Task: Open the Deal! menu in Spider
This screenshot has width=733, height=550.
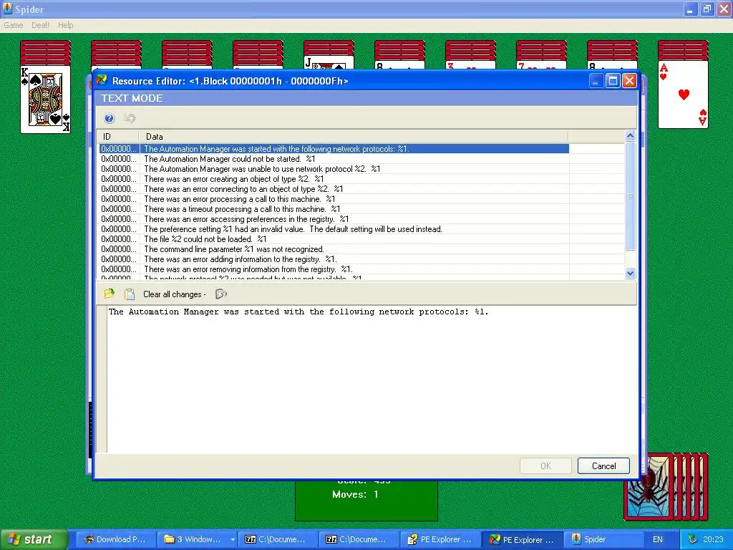Action: click(40, 25)
